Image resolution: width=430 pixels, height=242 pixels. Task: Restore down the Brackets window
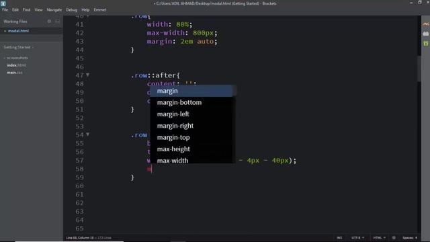point(419,3)
